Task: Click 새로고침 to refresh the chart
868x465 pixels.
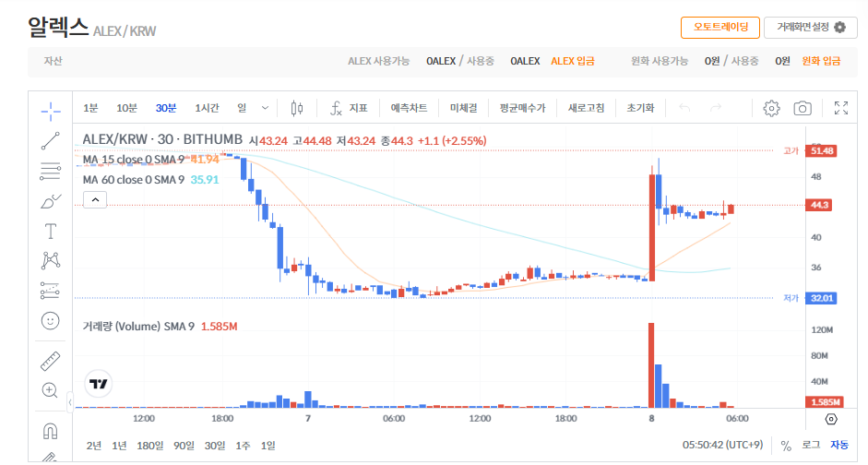Action: tap(587, 108)
